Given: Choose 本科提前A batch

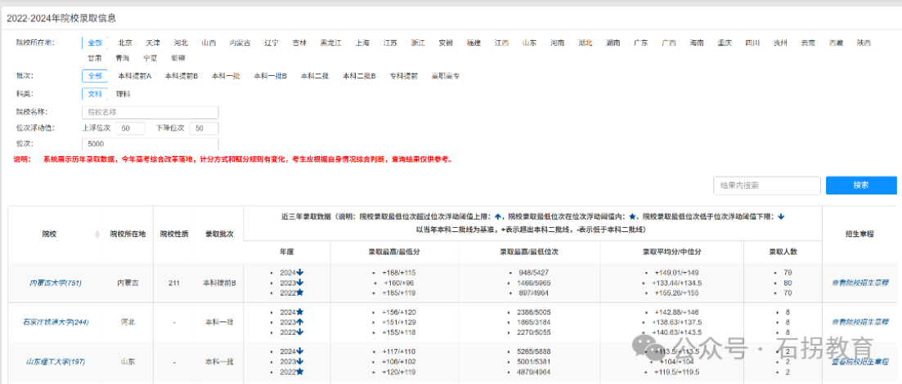Looking at the screenshot, I should [135, 76].
